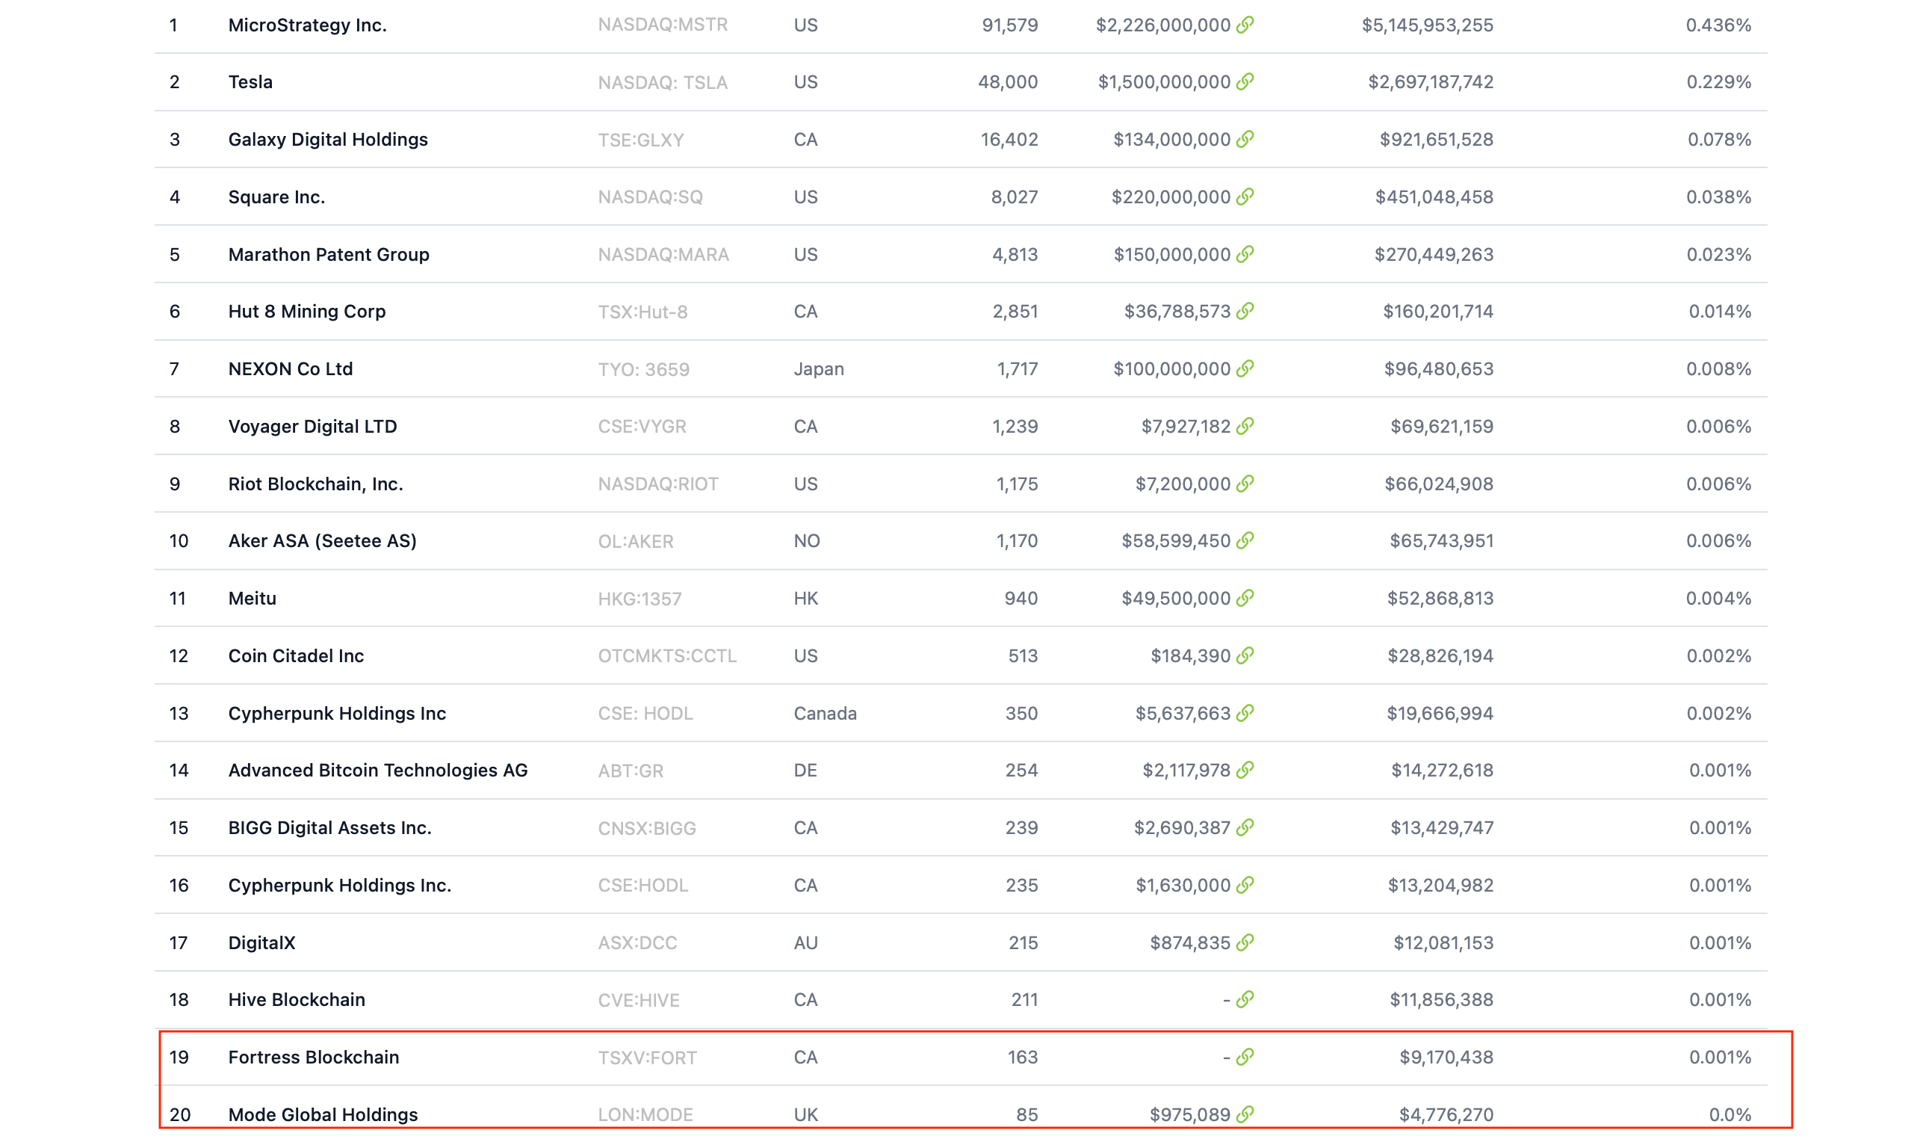Select NEXON Co Ltd name

click(291, 369)
